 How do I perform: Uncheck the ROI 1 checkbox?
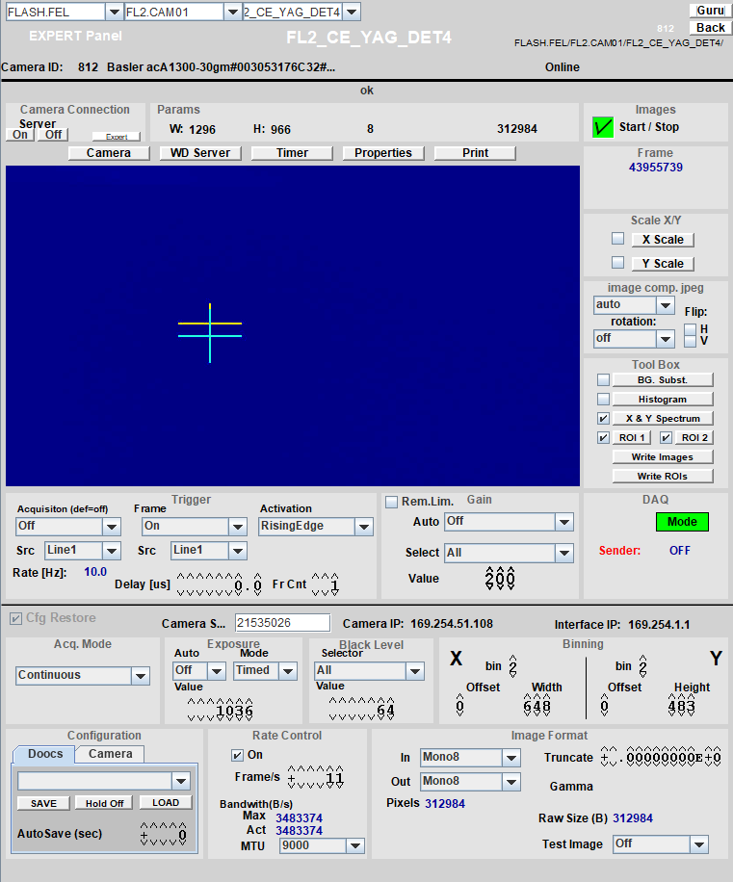[x=603, y=437]
